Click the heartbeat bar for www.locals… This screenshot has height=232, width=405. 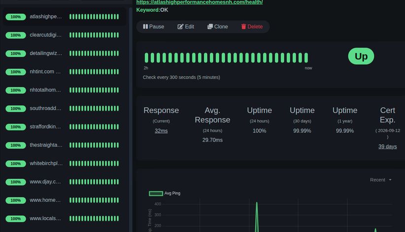click(x=94, y=219)
